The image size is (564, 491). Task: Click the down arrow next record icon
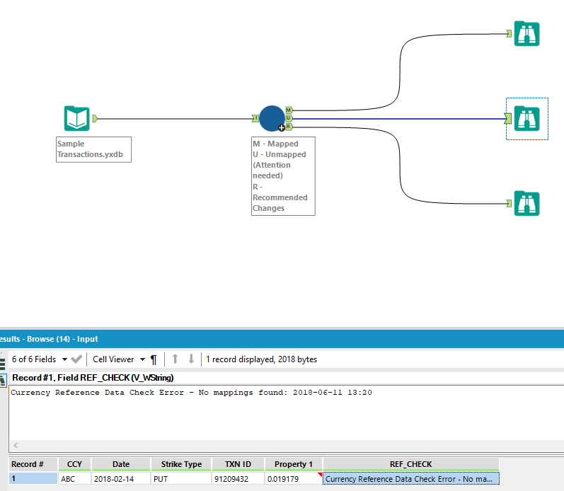[191, 359]
